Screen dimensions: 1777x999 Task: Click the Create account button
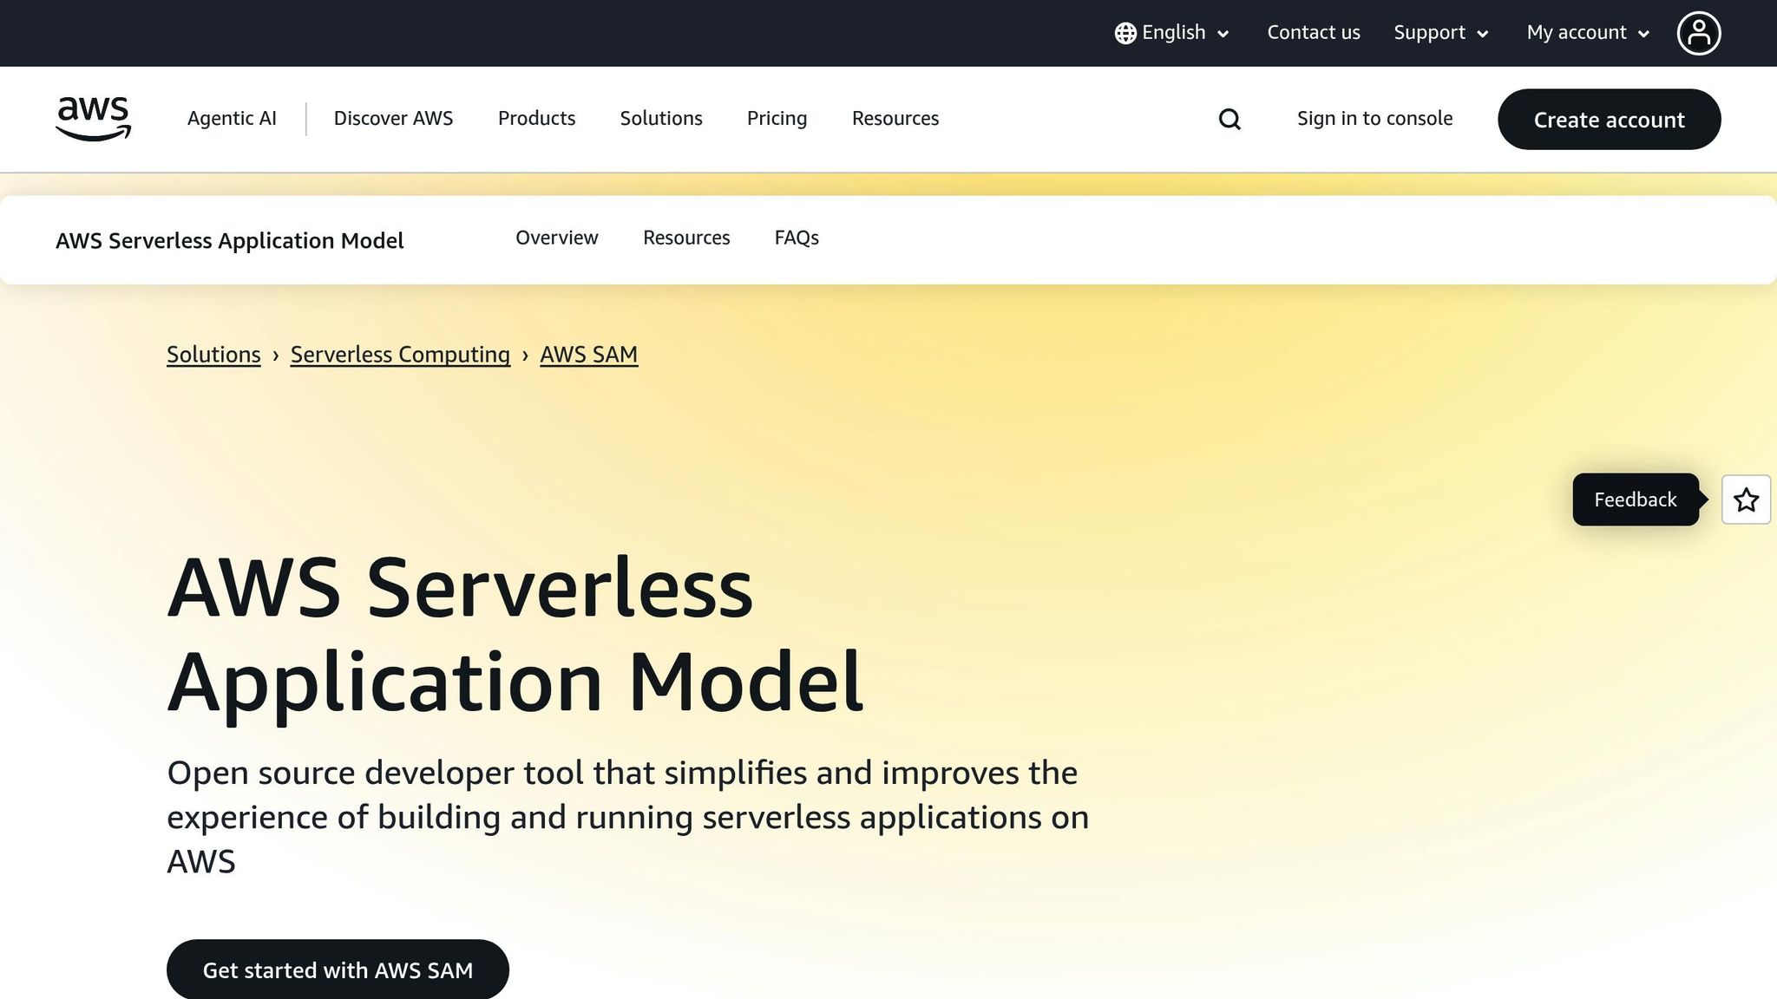tap(1609, 120)
